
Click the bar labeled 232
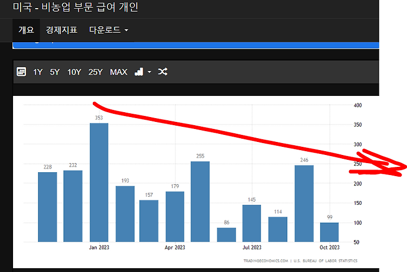tap(73, 206)
